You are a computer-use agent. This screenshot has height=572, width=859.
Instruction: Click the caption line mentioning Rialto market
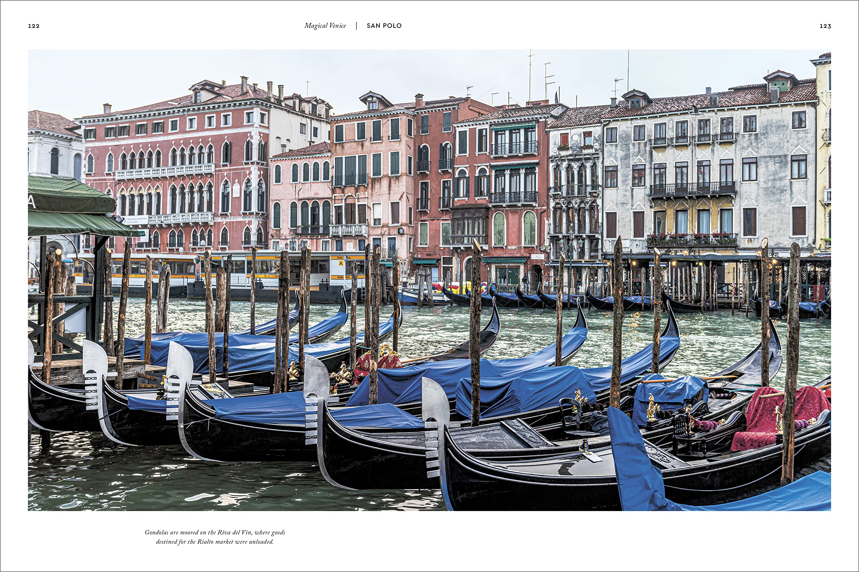215,542
